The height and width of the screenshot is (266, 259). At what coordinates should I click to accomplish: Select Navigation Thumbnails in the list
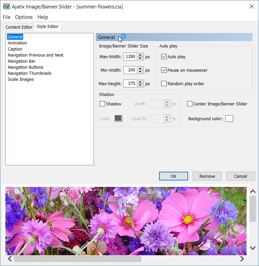pos(30,73)
